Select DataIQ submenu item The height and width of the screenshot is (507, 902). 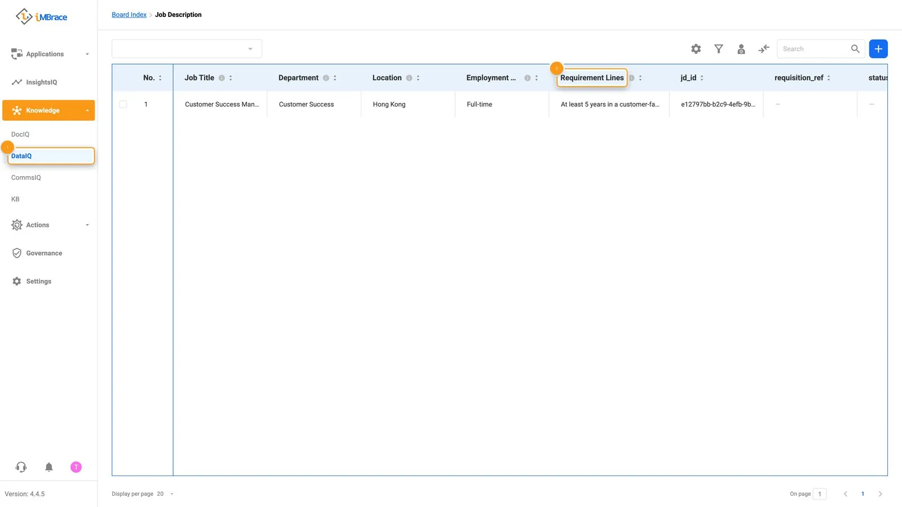click(x=51, y=156)
